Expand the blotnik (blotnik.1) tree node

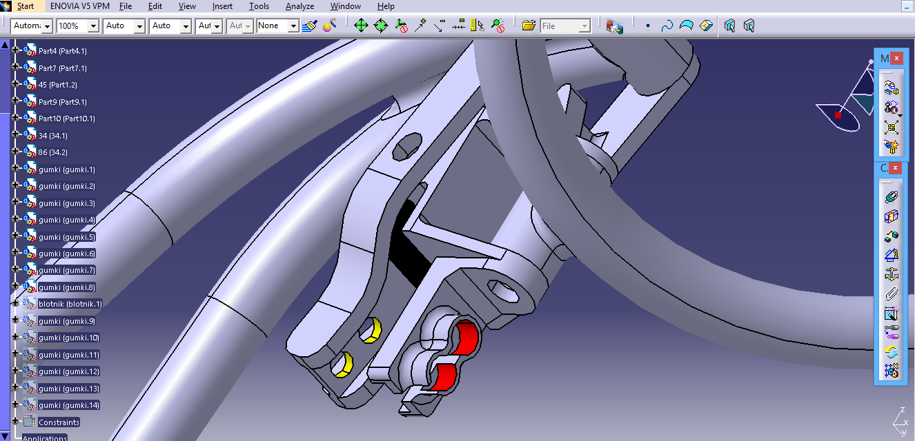coord(15,304)
